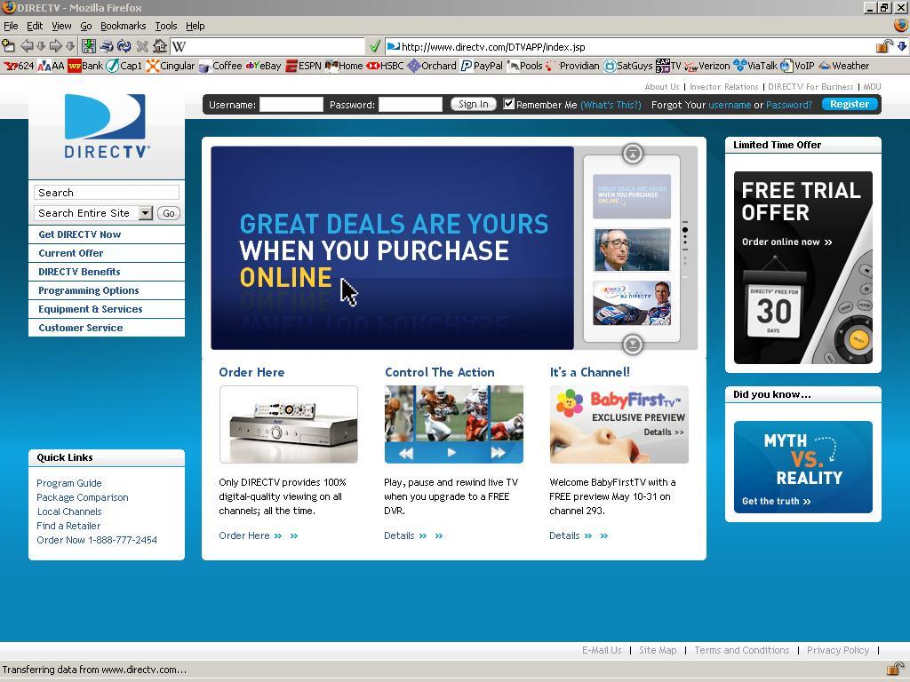Click the Print toolbar icon
The height and width of the screenshot is (682, 910).
pos(107,46)
